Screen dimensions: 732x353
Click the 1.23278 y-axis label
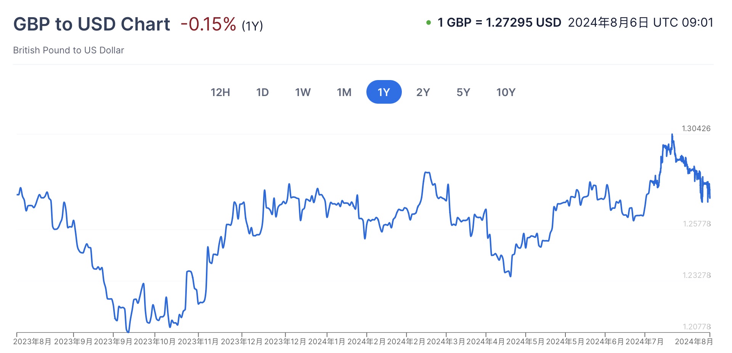(x=697, y=275)
